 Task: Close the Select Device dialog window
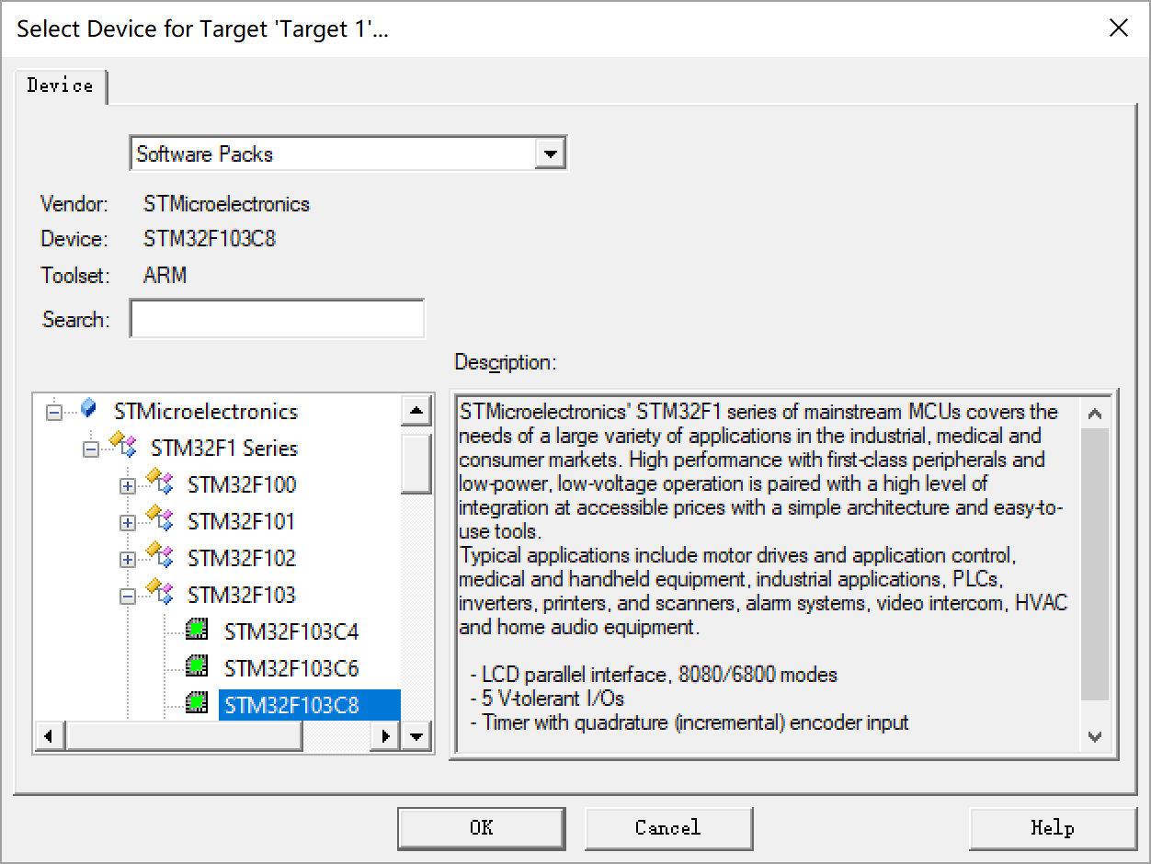point(1118,28)
